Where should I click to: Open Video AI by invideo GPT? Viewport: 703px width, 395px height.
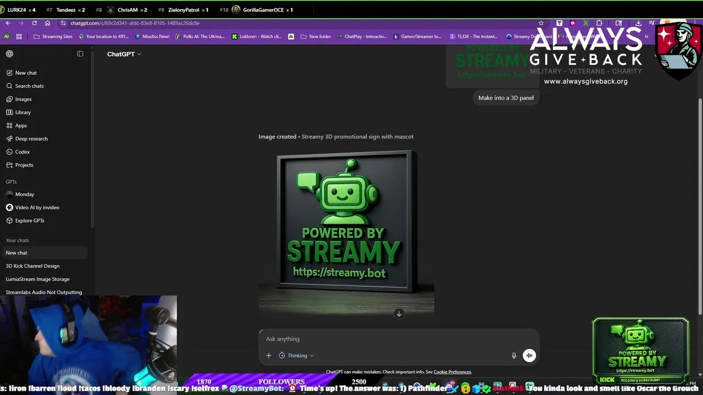point(44,207)
